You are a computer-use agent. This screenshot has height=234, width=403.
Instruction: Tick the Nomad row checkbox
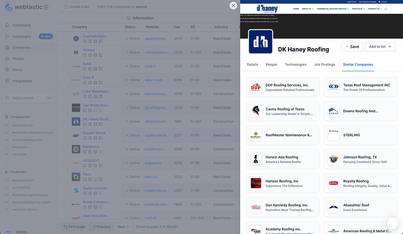coord(63,52)
